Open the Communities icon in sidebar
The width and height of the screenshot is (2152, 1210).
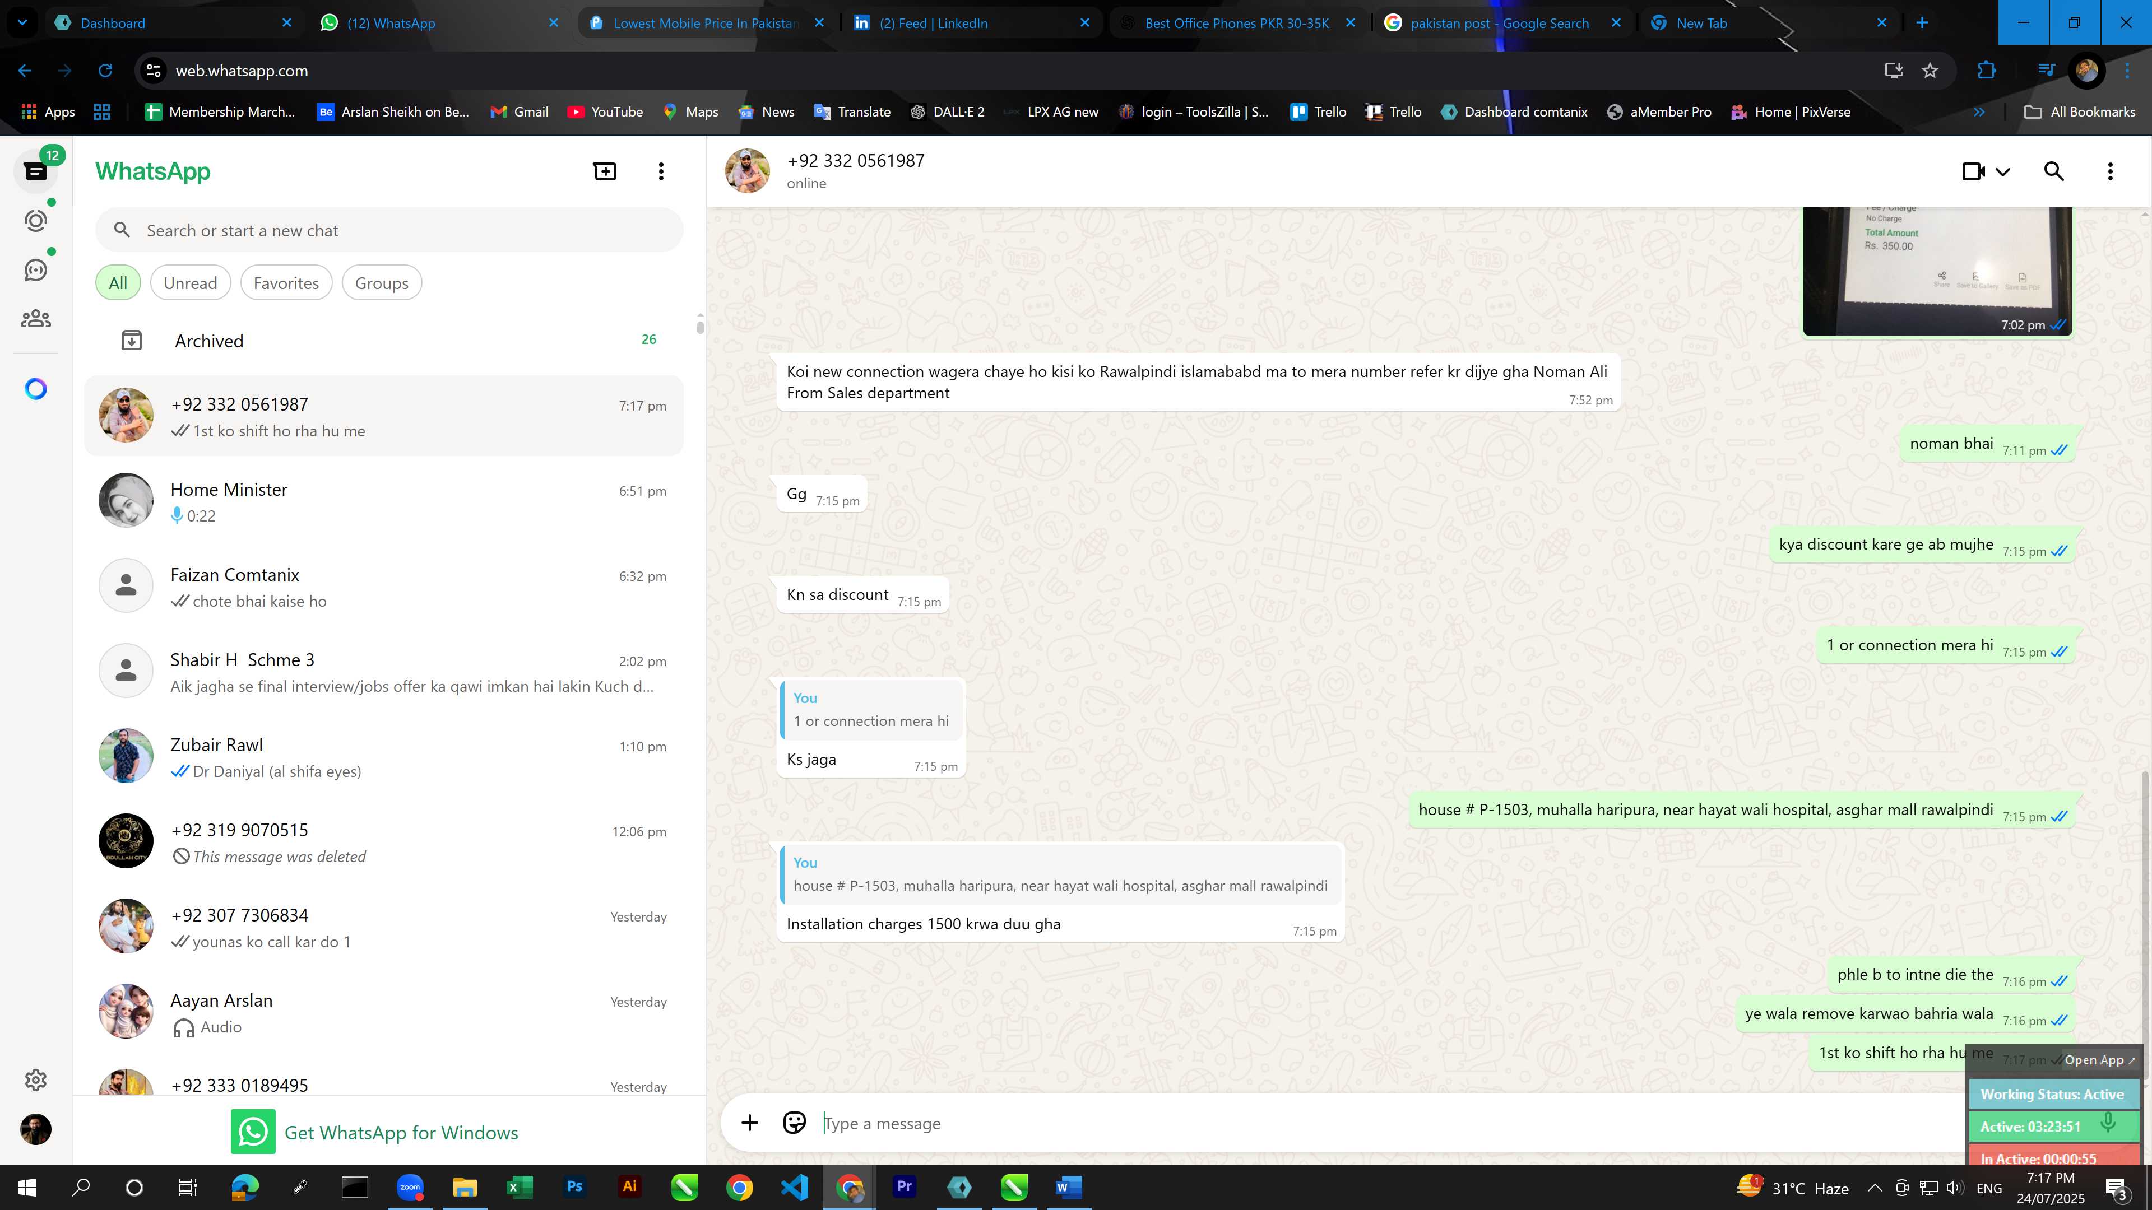click(x=35, y=318)
